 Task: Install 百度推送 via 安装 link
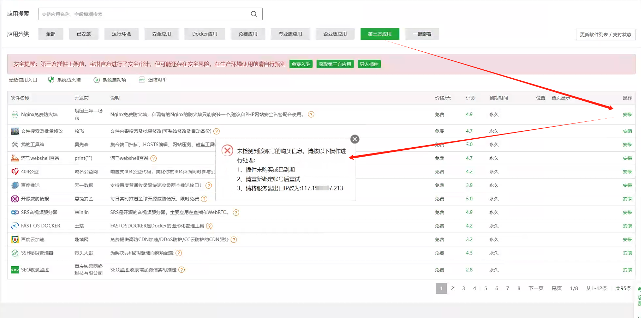[x=627, y=185]
